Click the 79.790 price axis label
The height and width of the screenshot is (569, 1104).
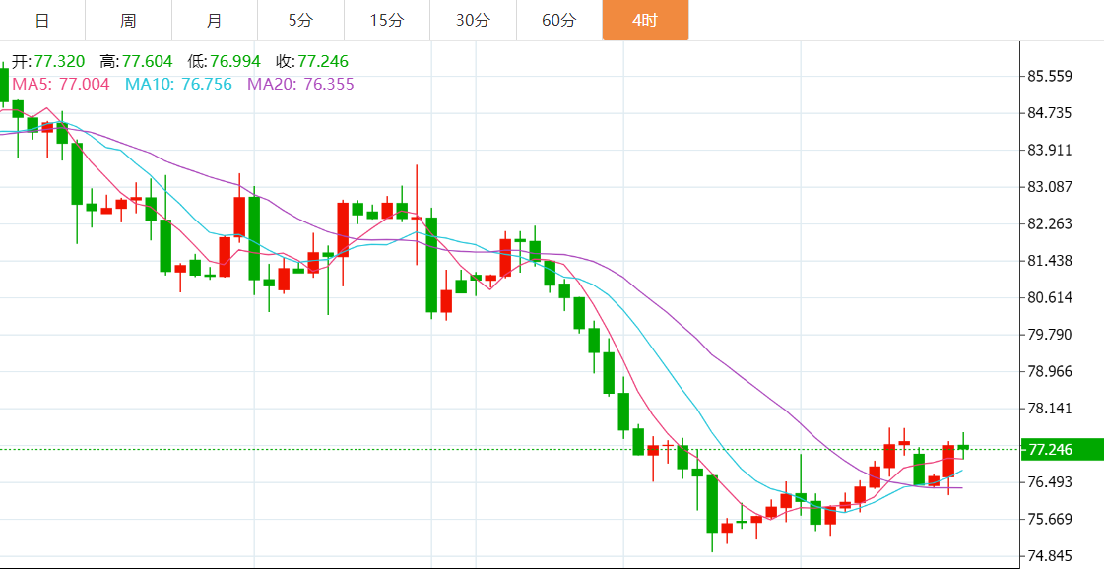1050,335
